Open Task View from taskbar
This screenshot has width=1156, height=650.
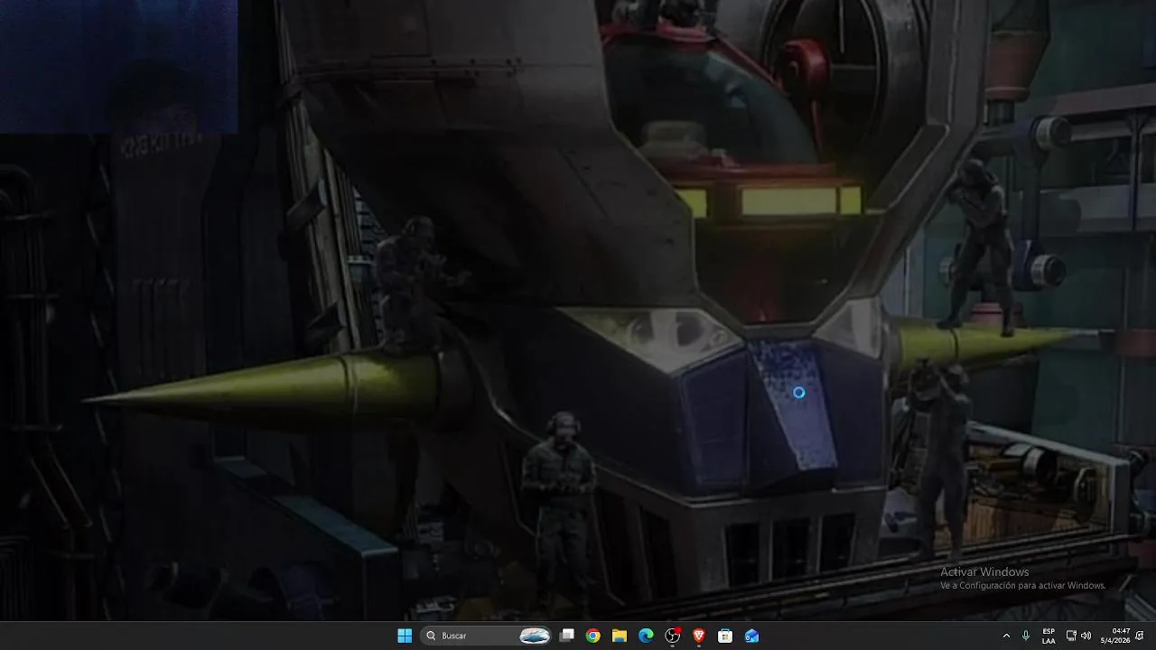click(x=566, y=636)
